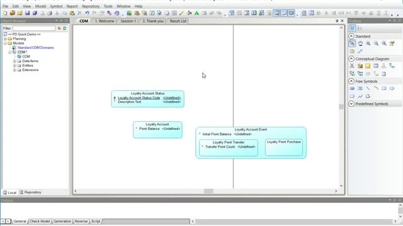Select the CDM diagram node in tree
The height and width of the screenshot is (226, 403).
[26, 56]
